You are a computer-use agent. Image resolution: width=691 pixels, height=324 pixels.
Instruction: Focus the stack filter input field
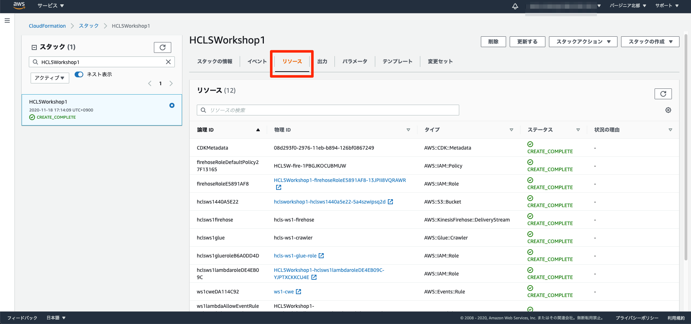pos(102,62)
